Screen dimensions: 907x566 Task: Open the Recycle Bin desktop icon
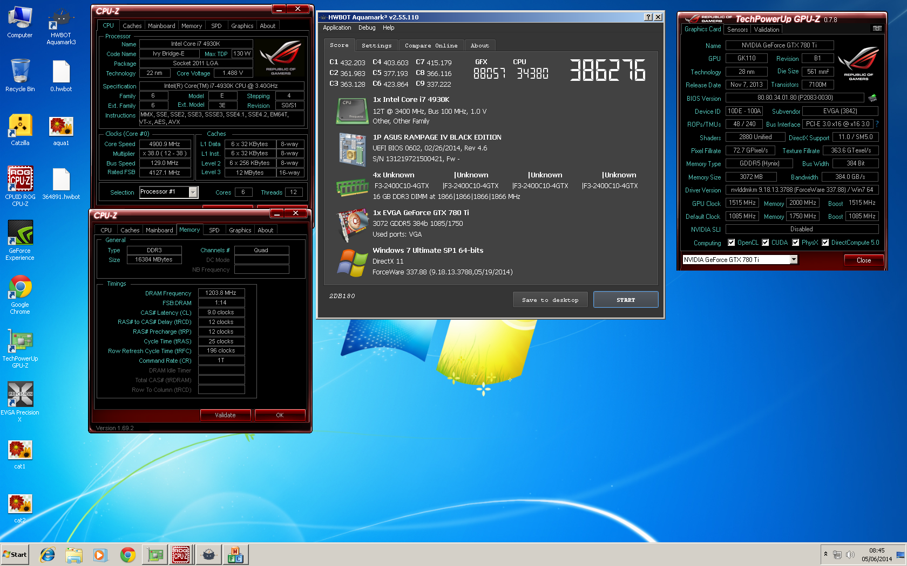[20, 75]
